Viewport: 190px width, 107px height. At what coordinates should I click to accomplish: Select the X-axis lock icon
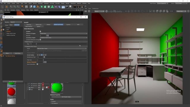pyautogui.click(x=11, y=7)
